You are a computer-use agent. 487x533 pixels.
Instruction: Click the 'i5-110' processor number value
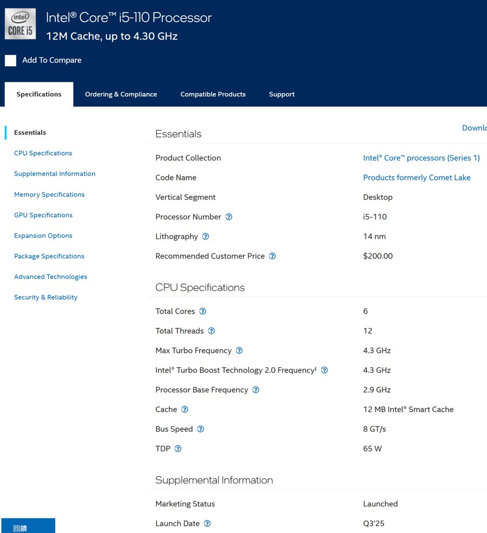[375, 217]
